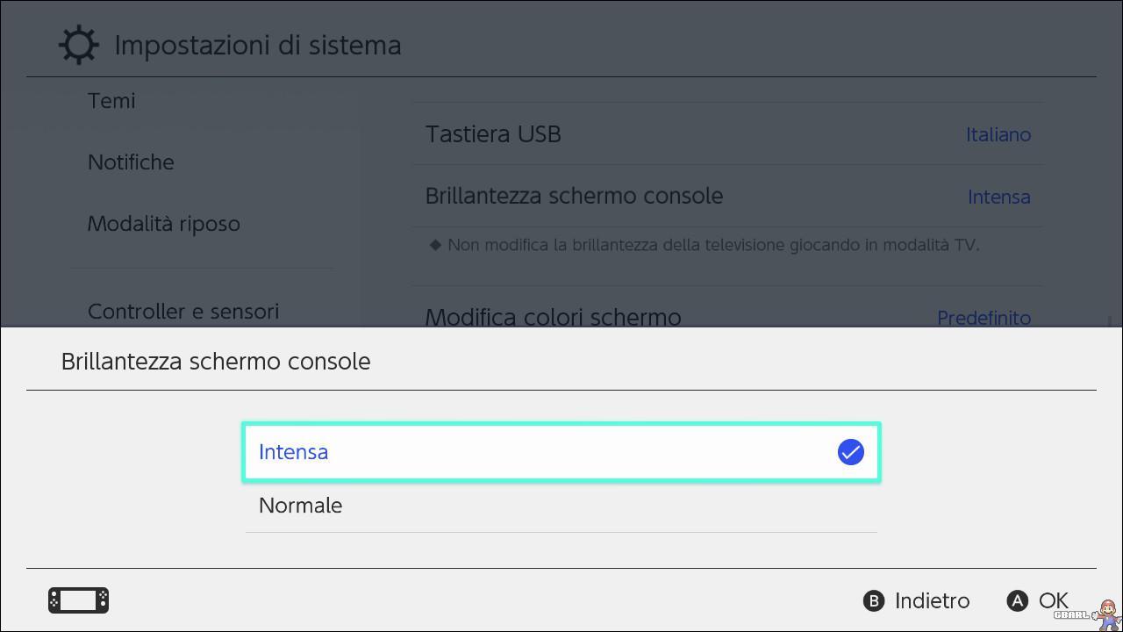1123x632 pixels.
Task: Click the B button icon for Indietro
Action: pos(874,600)
